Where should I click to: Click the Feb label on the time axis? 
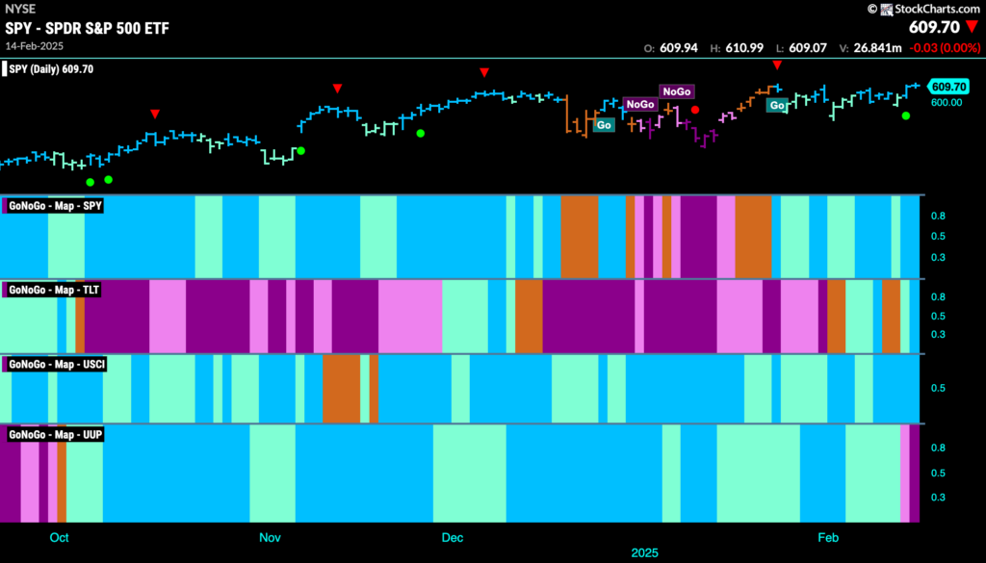click(x=827, y=538)
